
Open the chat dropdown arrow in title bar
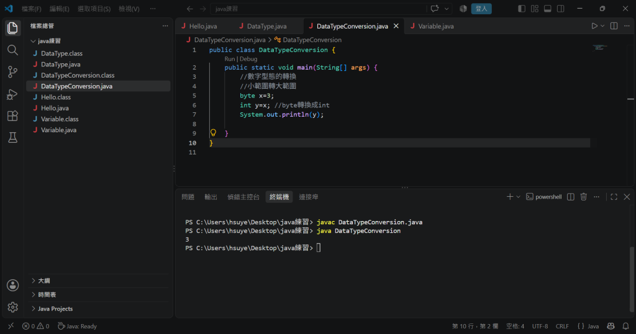pyautogui.click(x=447, y=9)
